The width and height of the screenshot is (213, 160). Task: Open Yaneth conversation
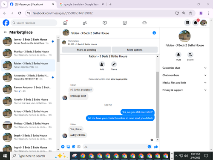pos(28,101)
